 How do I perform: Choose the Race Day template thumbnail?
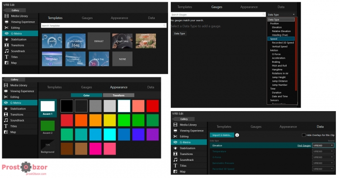99,59
